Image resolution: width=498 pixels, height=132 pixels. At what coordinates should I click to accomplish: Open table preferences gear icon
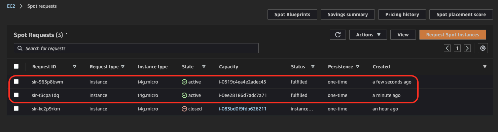click(483, 48)
